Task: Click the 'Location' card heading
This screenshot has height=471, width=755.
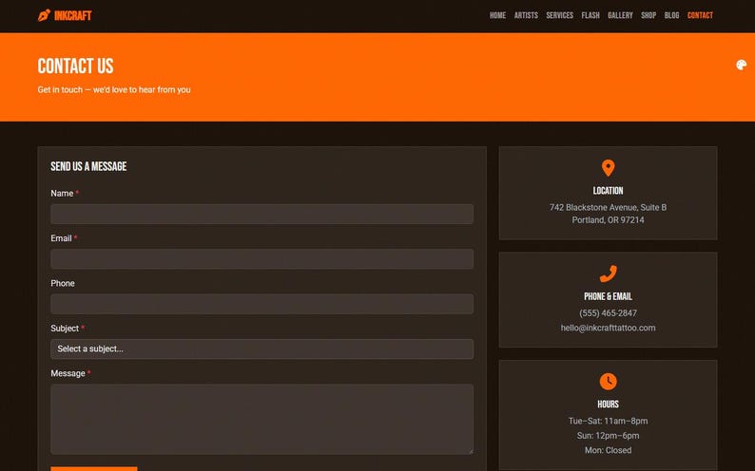Action: pos(609,191)
